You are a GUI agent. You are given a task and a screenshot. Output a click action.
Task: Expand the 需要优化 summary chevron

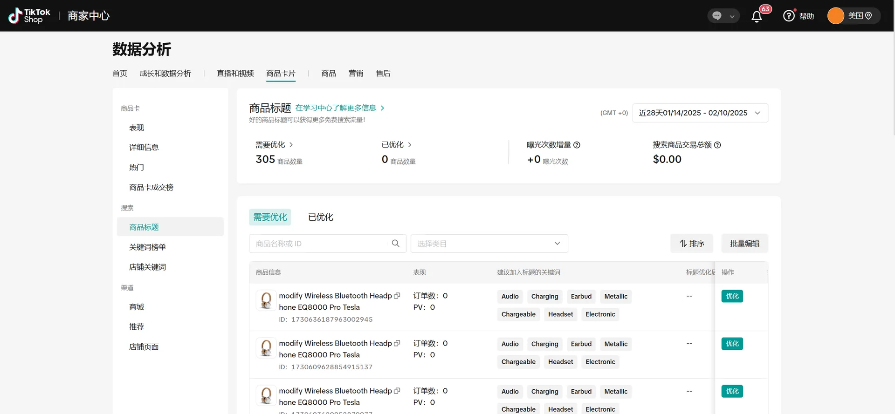click(x=291, y=145)
